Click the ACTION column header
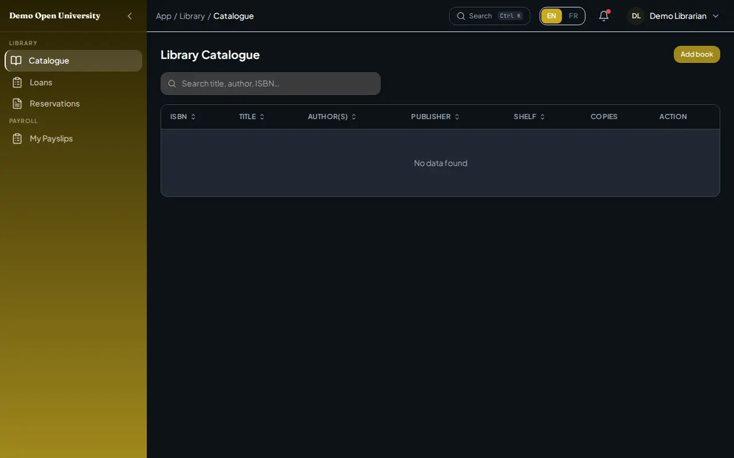This screenshot has width=734, height=458. pos(673,117)
